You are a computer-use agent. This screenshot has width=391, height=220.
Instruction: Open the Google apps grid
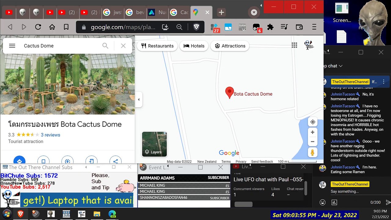coord(294,45)
